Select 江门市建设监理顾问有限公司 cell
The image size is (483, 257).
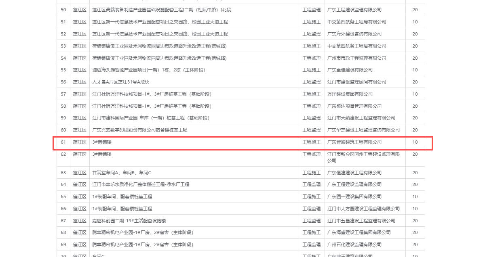pyautogui.click(x=356, y=82)
